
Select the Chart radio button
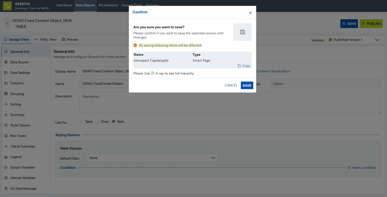click(97, 122)
